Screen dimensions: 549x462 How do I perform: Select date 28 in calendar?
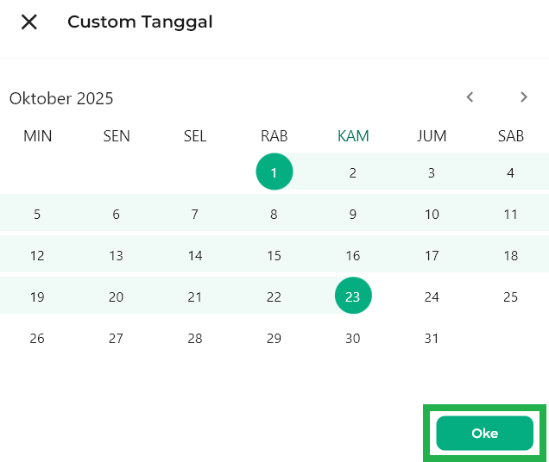click(195, 339)
